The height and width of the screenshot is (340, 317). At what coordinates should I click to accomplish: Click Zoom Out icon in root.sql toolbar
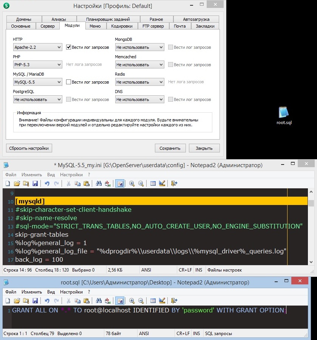[x=141, y=301]
